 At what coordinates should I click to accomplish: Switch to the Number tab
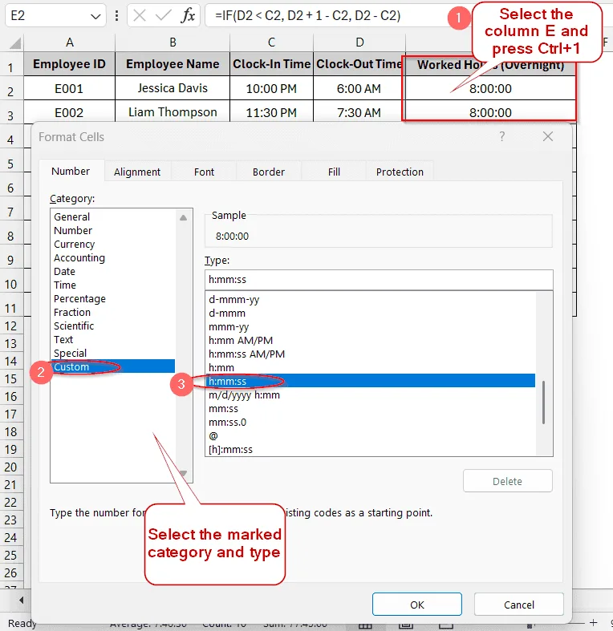71,171
